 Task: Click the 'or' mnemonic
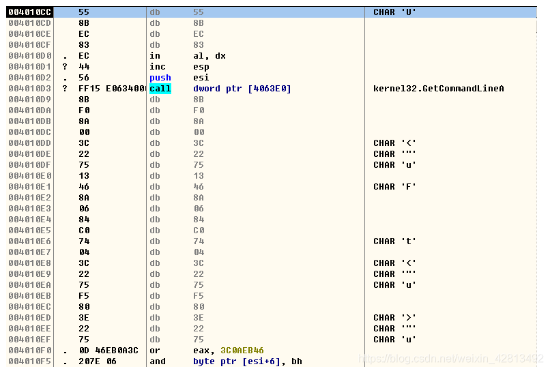point(155,351)
